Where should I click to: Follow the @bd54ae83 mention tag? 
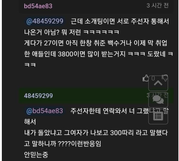[x=45, y=111]
